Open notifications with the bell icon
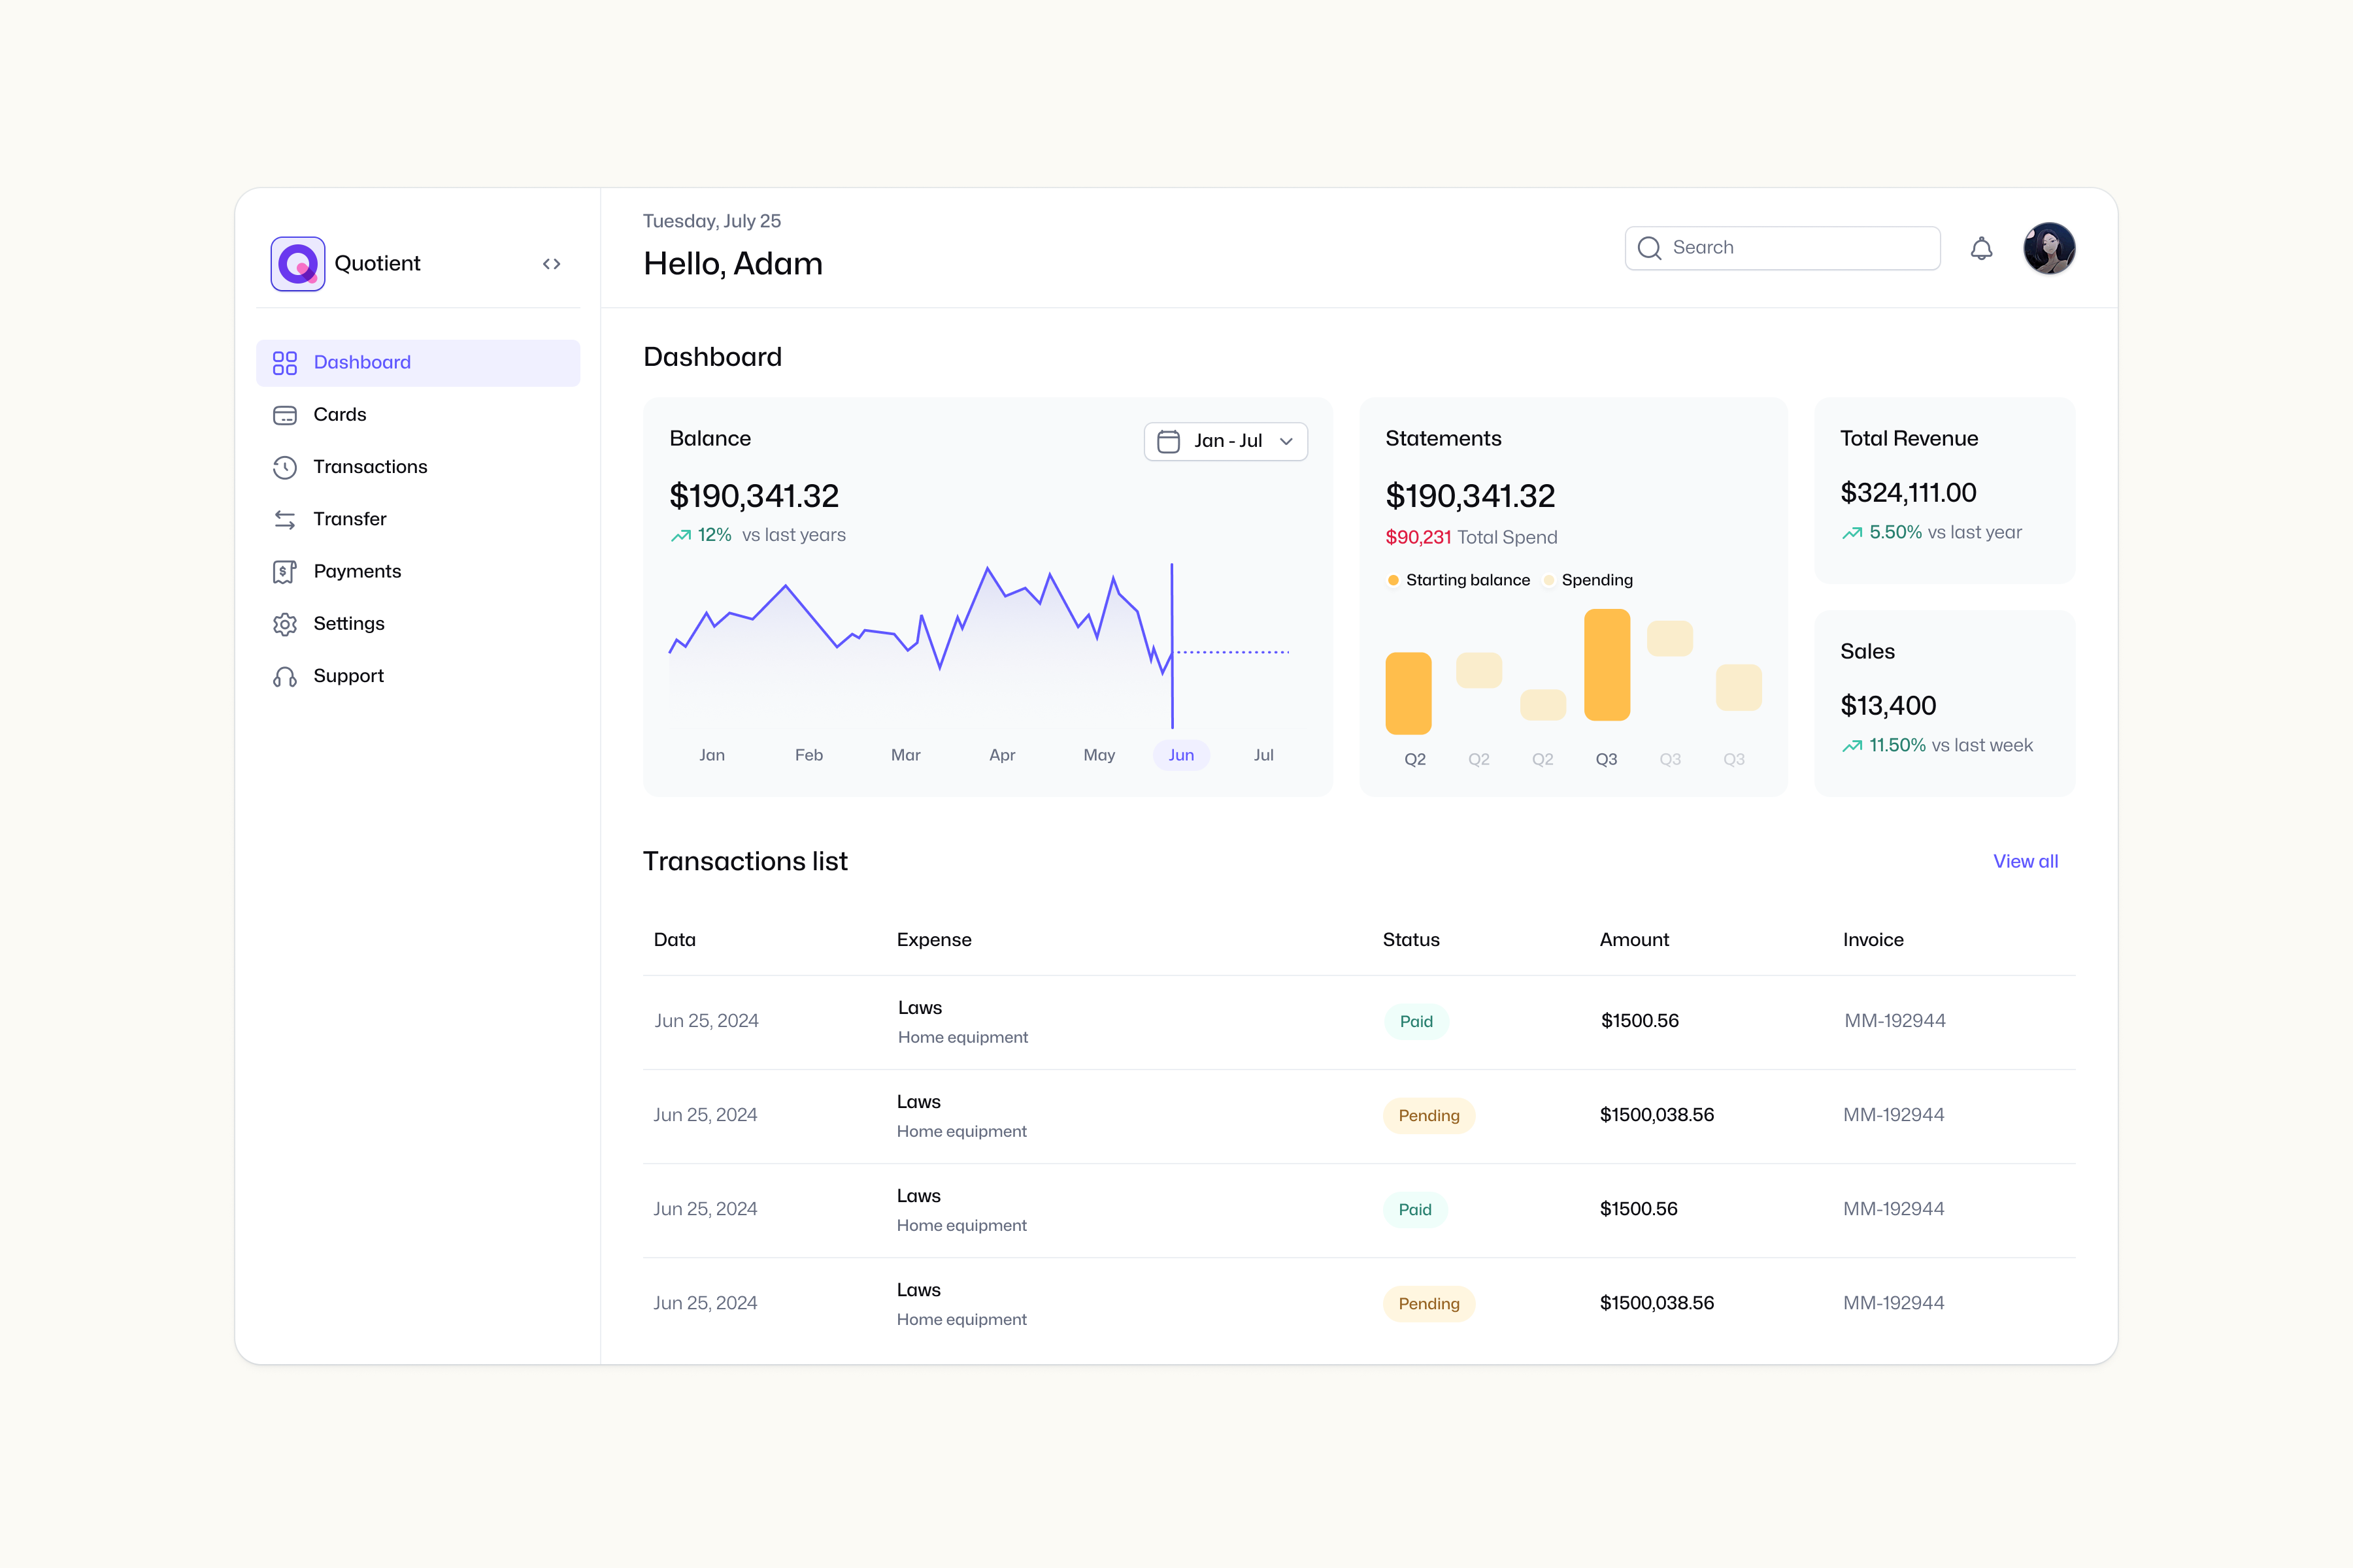This screenshot has height=1568, width=2353. point(1981,248)
